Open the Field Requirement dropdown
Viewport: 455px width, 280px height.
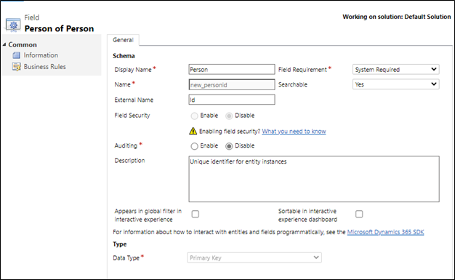(396, 69)
